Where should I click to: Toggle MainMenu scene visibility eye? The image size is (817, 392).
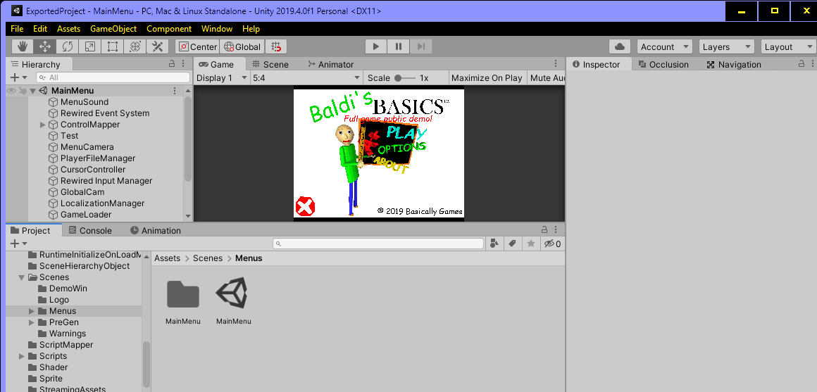[11, 91]
